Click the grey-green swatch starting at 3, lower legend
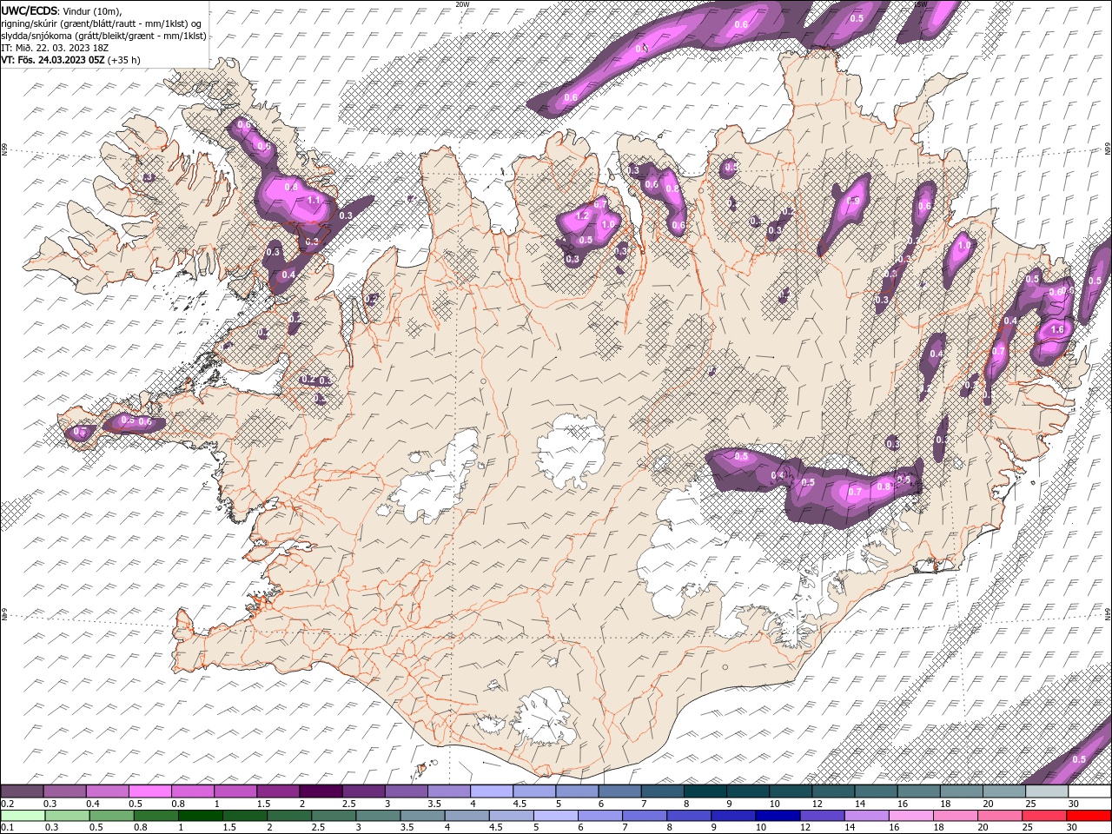Image resolution: width=1112 pixels, height=834 pixels. click(x=378, y=816)
